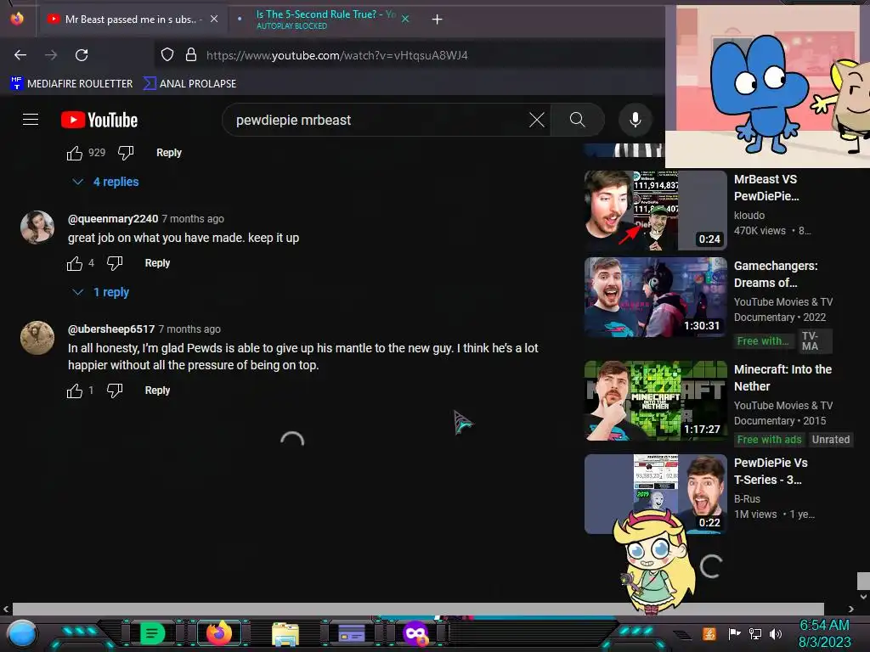This screenshot has height=652, width=870.
Task: Expand the 4 replies thread
Action: (106, 182)
